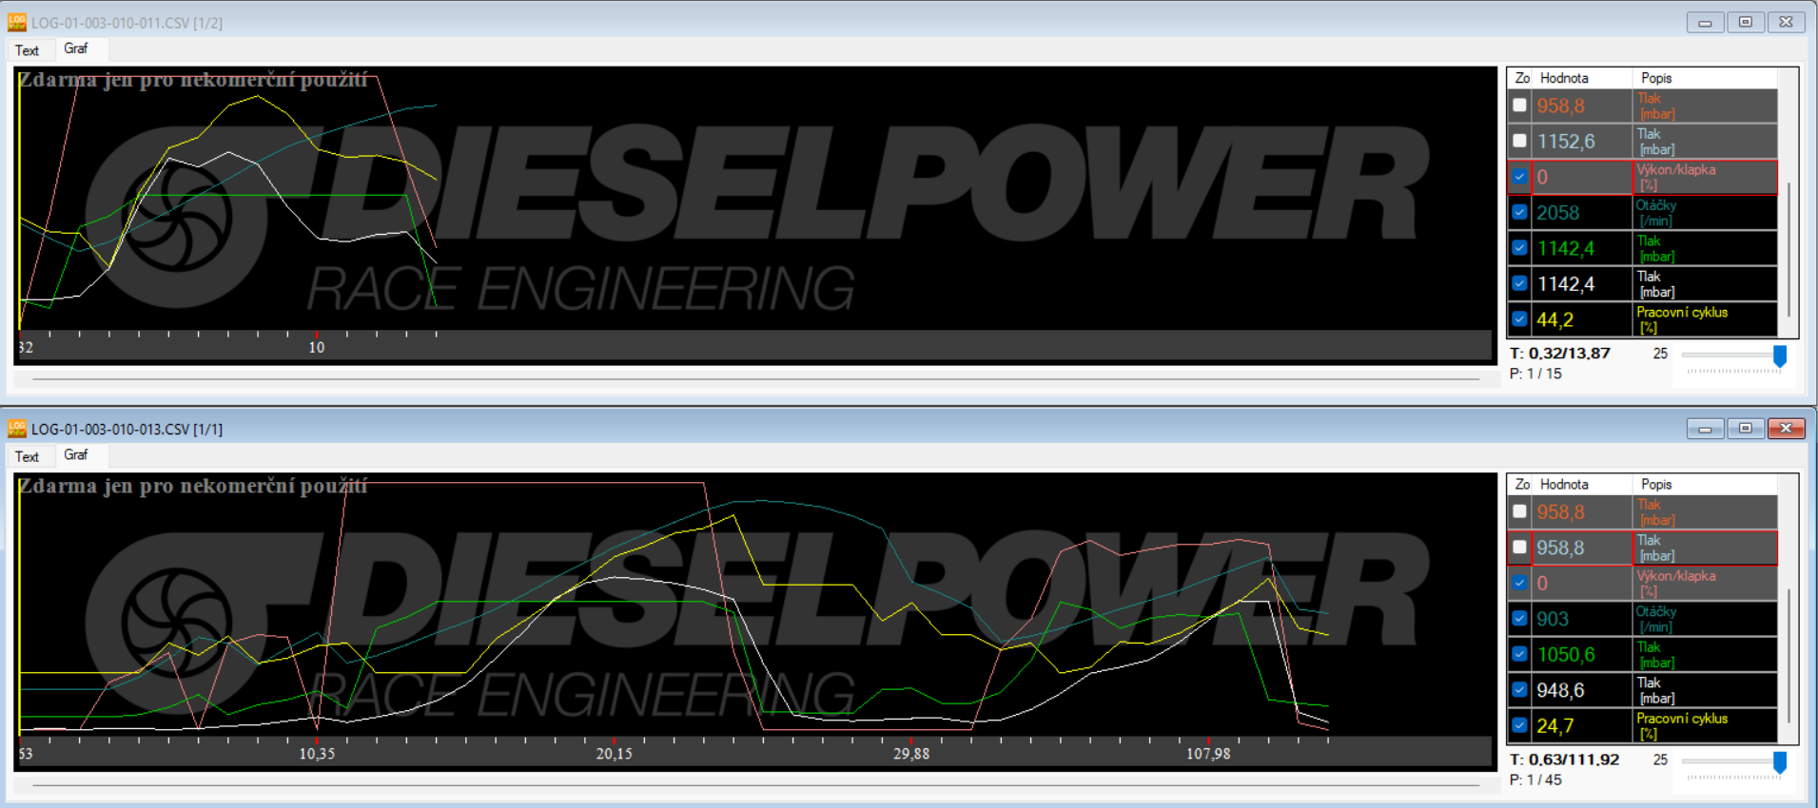
Task: Uncheck 948,6 Tlak checkbox in bottom window
Action: pyautogui.click(x=1519, y=690)
